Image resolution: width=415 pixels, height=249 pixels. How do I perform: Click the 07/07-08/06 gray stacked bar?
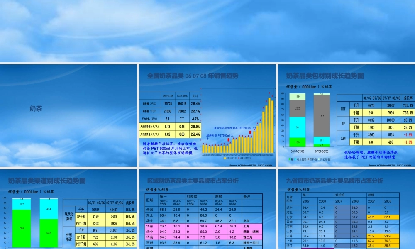322,116
